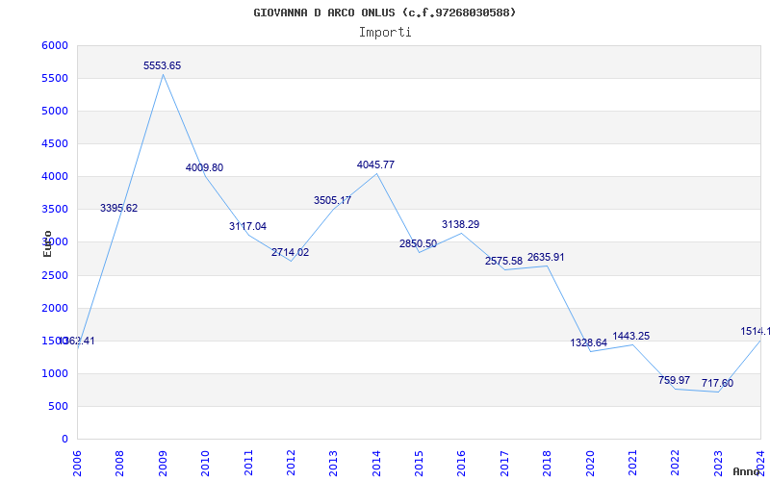Click the y-axis value 4000
The width and height of the screenshot is (770, 481).
point(55,177)
